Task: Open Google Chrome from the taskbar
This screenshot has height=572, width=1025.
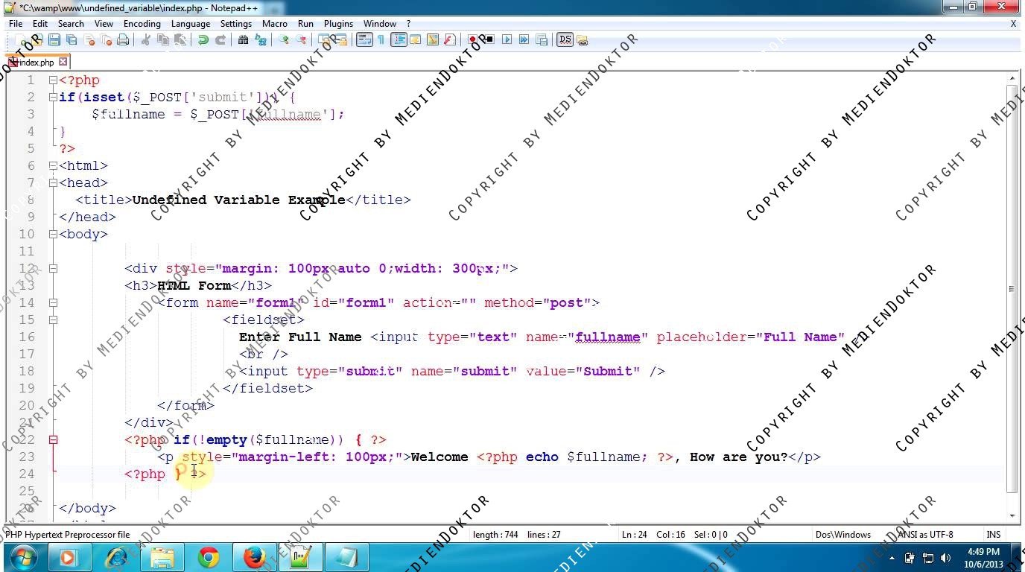Action: pyautogui.click(x=209, y=557)
